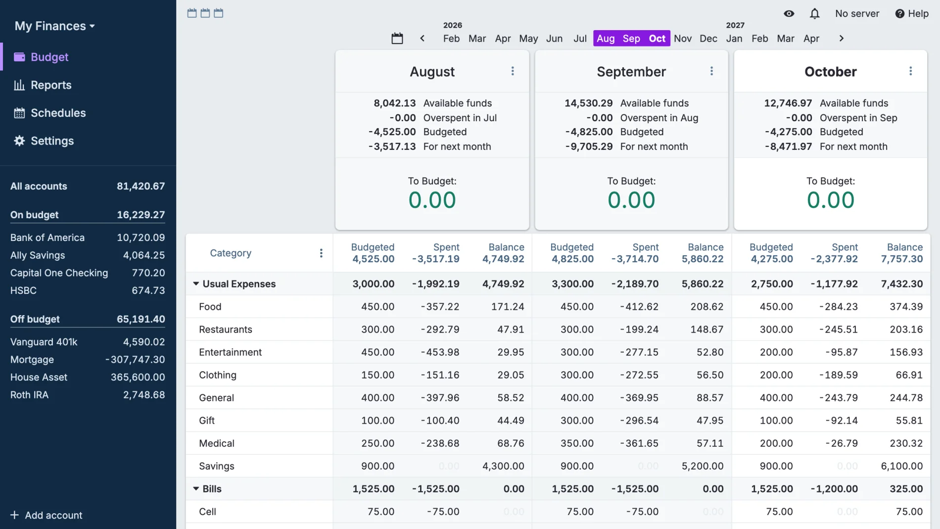Image resolution: width=940 pixels, height=529 pixels.
Task: Click Savings October balance 6,100.00
Action: click(x=901, y=466)
